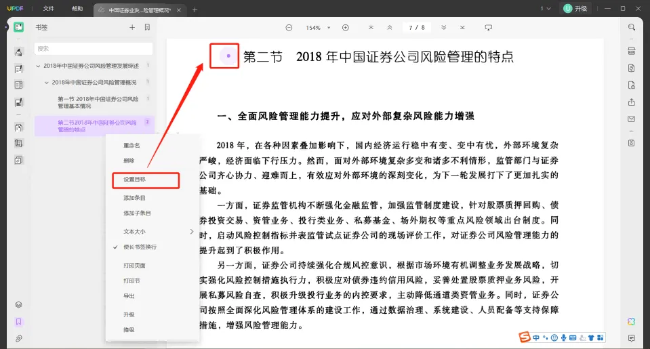Screen dimensions: 650x349
Task: Select 重命名 from the context menu
Action: coord(131,146)
